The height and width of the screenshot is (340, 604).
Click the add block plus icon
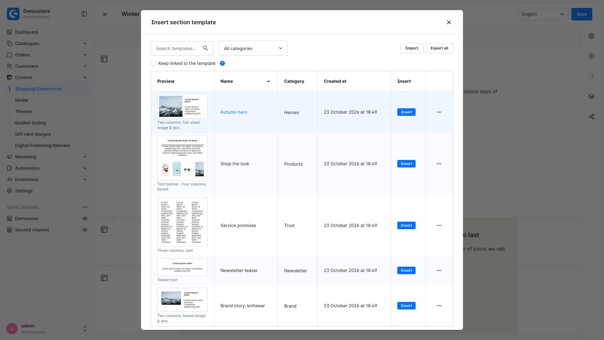tap(591, 56)
